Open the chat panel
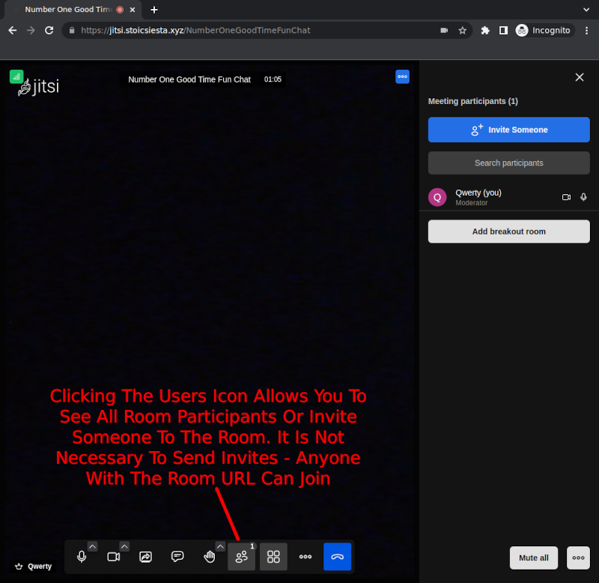The height and width of the screenshot is (583, 599). [x=177, y=557]
